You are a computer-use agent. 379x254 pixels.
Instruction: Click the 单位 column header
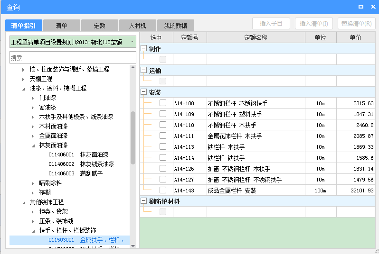321,37
